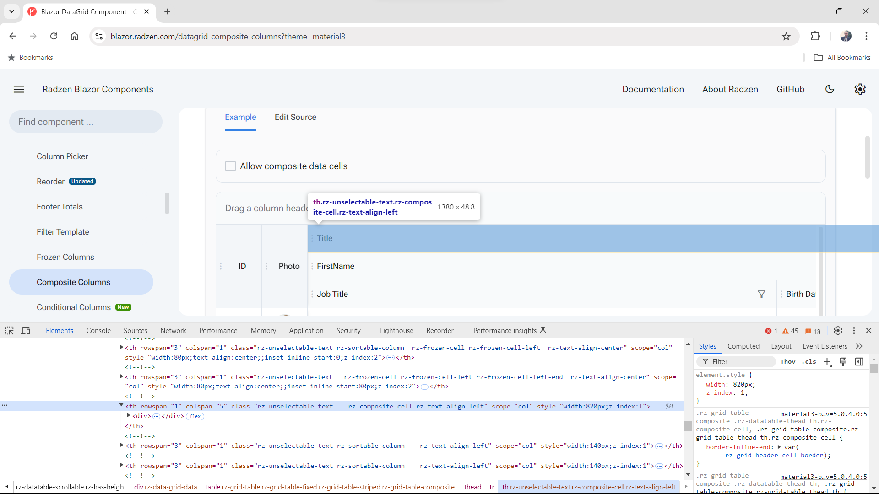Screen dimensions: 879x494
Task: Open the .cls class editor
Action: click(809, 361)
